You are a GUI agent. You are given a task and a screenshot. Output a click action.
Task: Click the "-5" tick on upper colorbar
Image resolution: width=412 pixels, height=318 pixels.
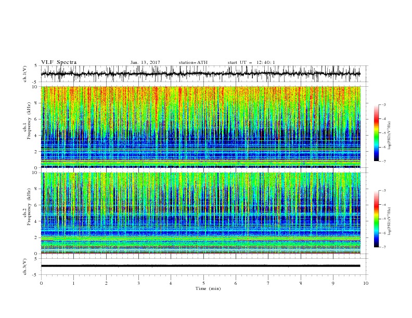click(384, 133)
